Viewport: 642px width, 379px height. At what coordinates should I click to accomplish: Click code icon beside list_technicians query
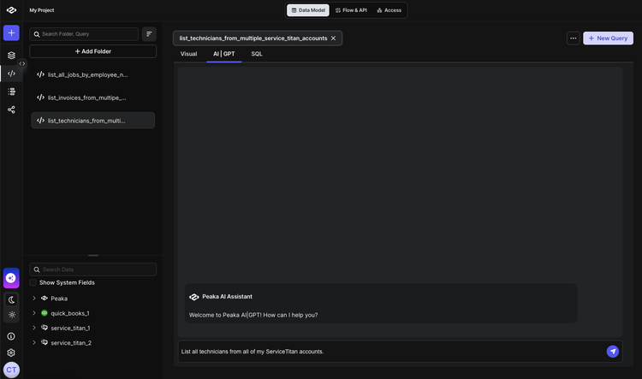40,121
